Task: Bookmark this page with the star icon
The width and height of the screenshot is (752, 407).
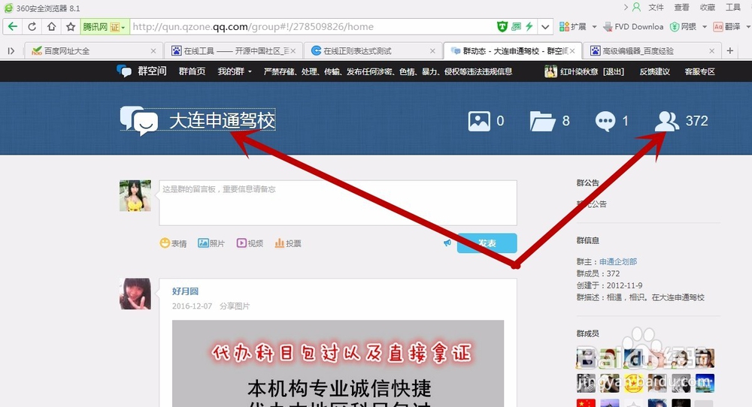Action: [x=71, y=27]
